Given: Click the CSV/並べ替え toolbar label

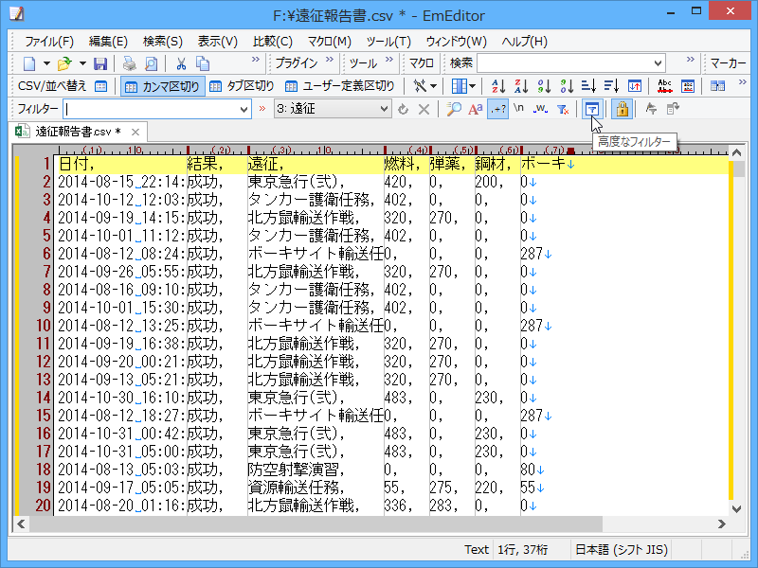Looking at the screenshot, I should 52,86.
